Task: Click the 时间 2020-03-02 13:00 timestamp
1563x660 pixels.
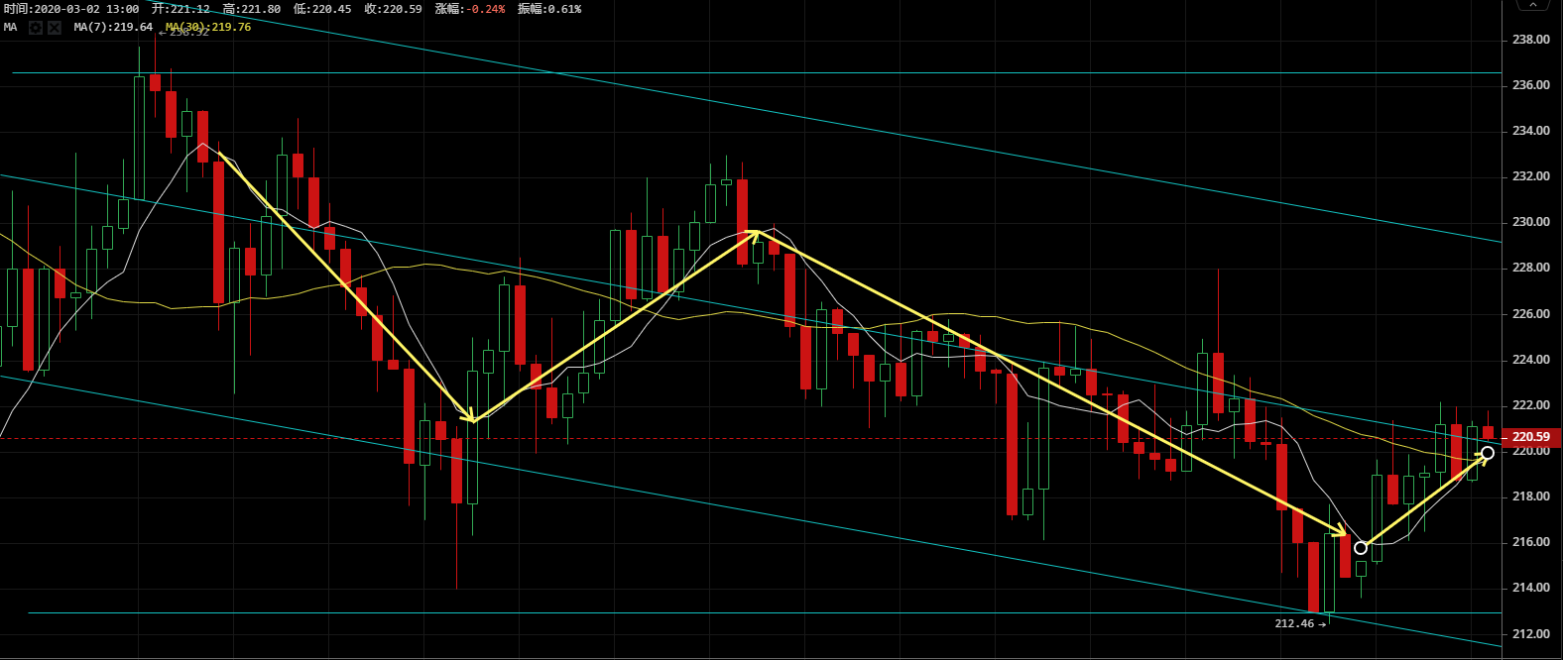Action: [71, 9]
